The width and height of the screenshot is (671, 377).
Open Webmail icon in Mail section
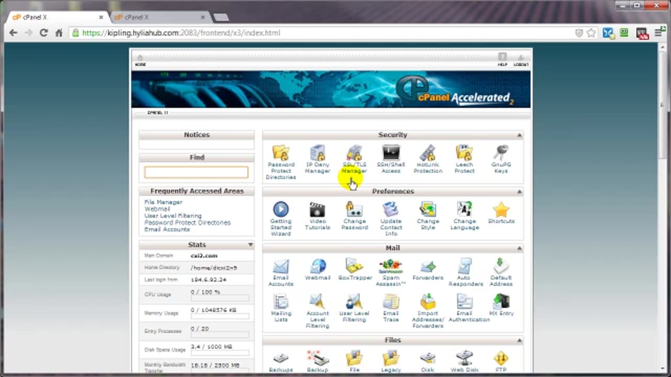317,266
